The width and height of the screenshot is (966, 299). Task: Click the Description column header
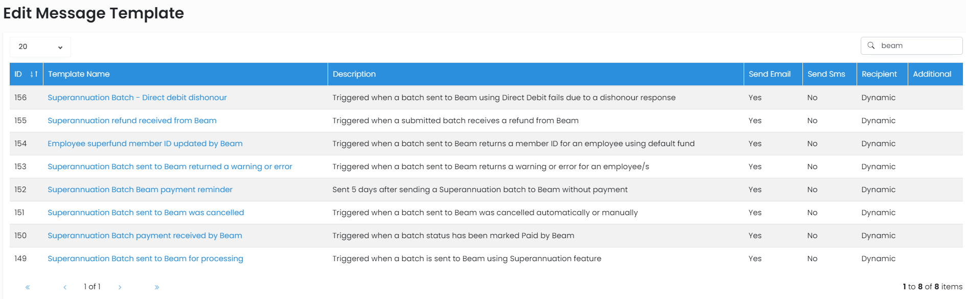[354, 74]
